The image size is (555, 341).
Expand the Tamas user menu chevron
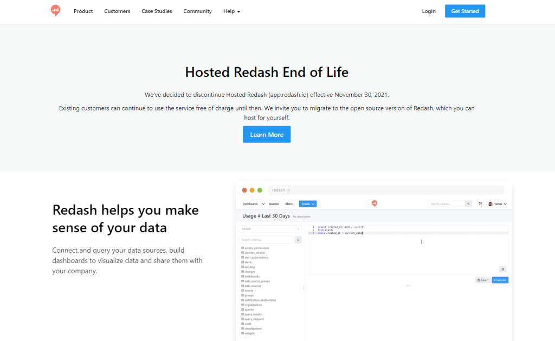505,204
